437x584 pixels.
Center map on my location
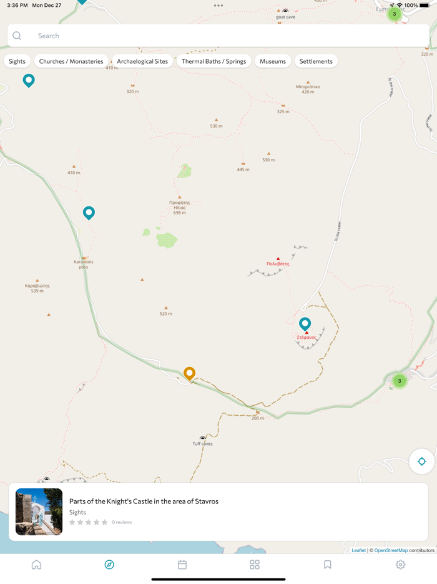click(422, 461)
